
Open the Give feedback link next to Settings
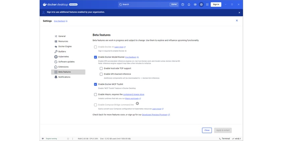[x=60, y=21]
